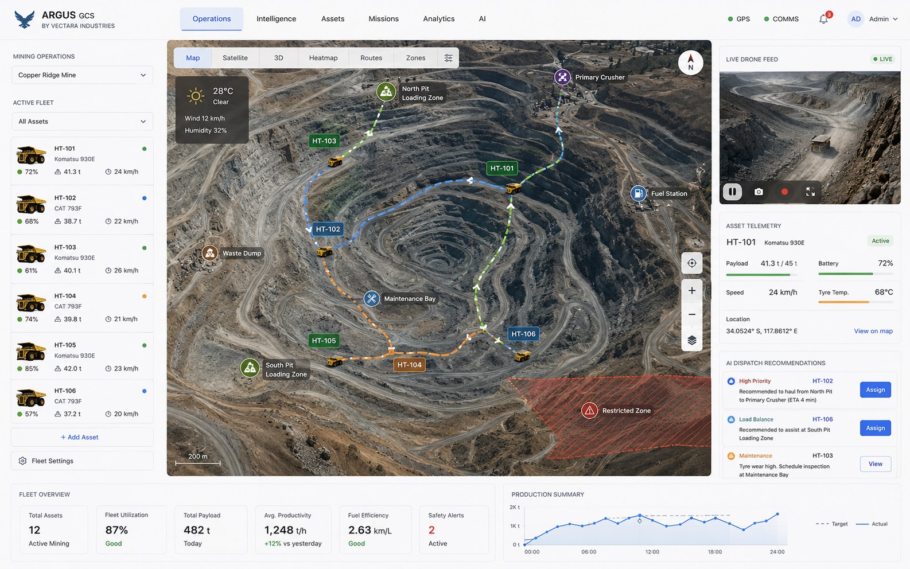The height and width of the screenshot is (569, 910).
Task: Pause the live drone feed
Action: point(732,192)
